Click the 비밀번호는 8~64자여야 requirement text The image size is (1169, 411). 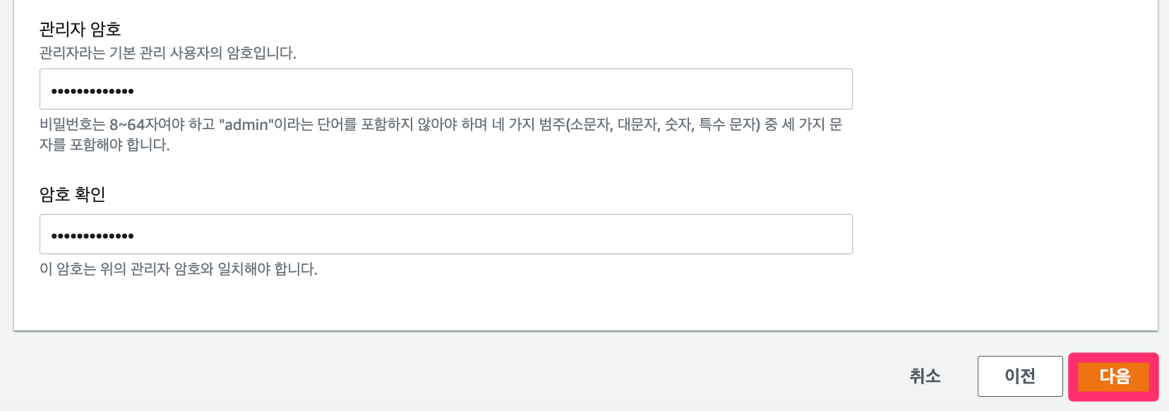coord(127,125)
